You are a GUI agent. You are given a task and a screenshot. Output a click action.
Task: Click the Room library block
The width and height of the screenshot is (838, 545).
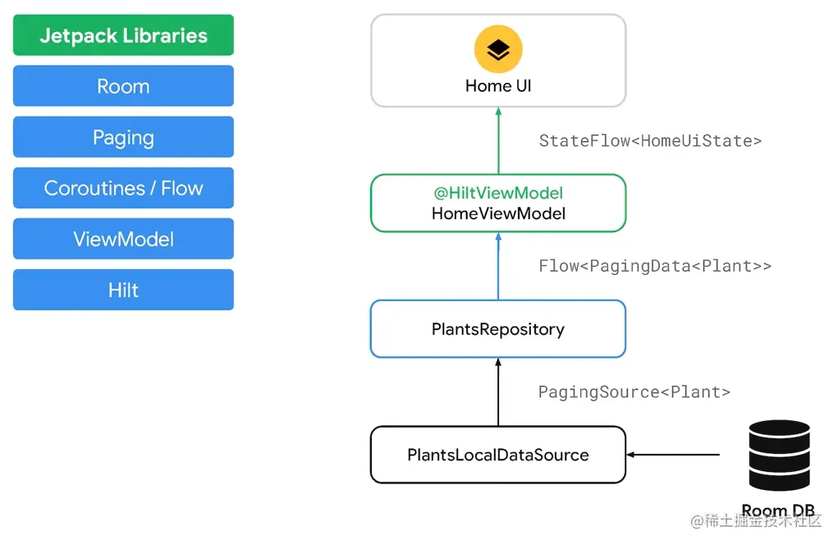[x=123, y=86]
